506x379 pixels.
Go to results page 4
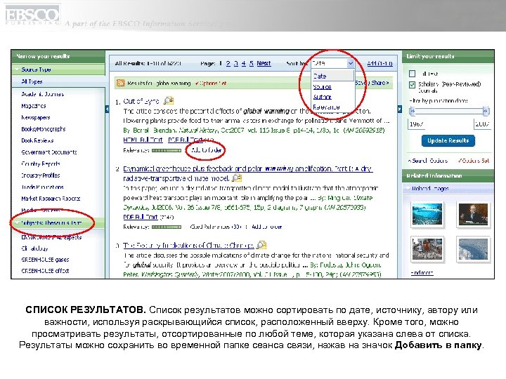pyautogui.click(x=244, y=63)
